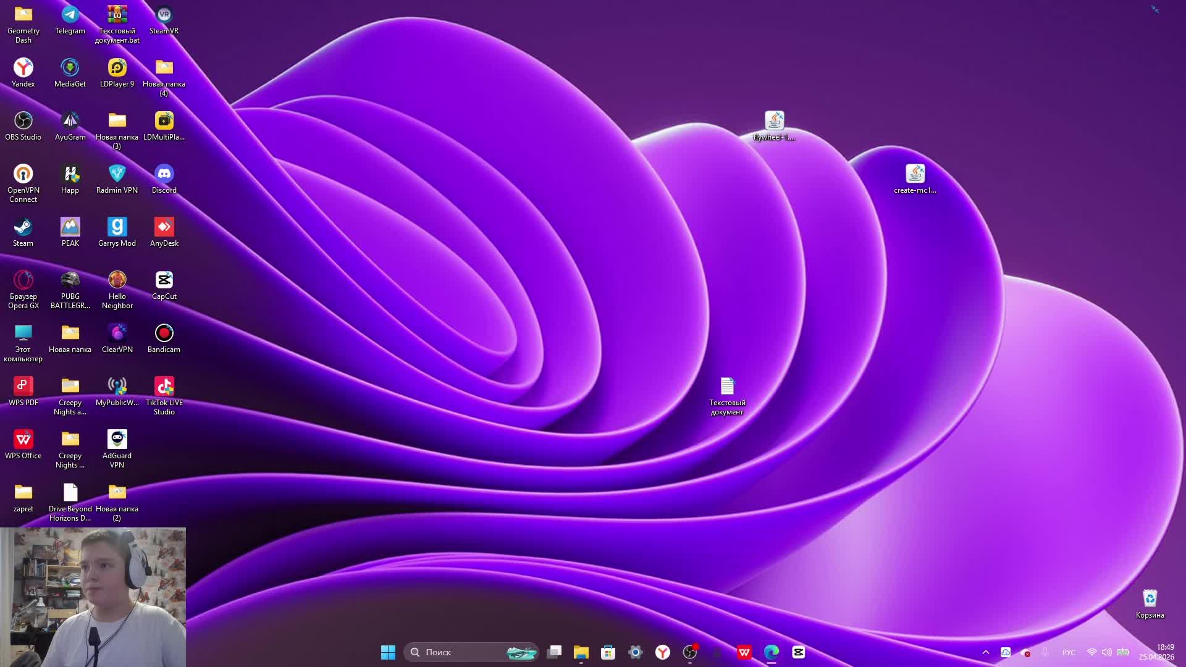
Task: Open the Recycle Bin (Корзина)
Action: point(1150,599)
